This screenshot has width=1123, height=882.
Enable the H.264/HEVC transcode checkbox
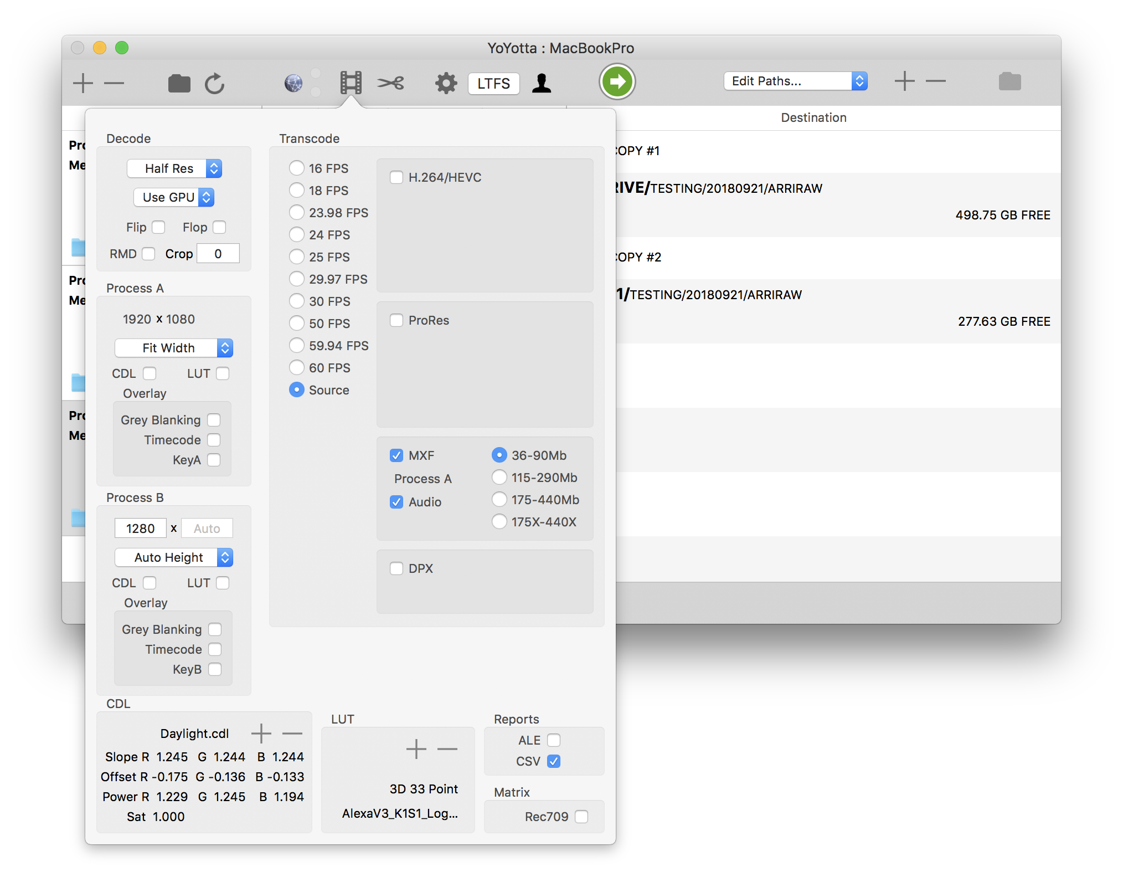point(395,177)
